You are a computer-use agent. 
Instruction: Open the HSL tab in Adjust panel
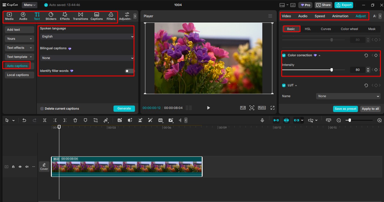tap(308, 29)
